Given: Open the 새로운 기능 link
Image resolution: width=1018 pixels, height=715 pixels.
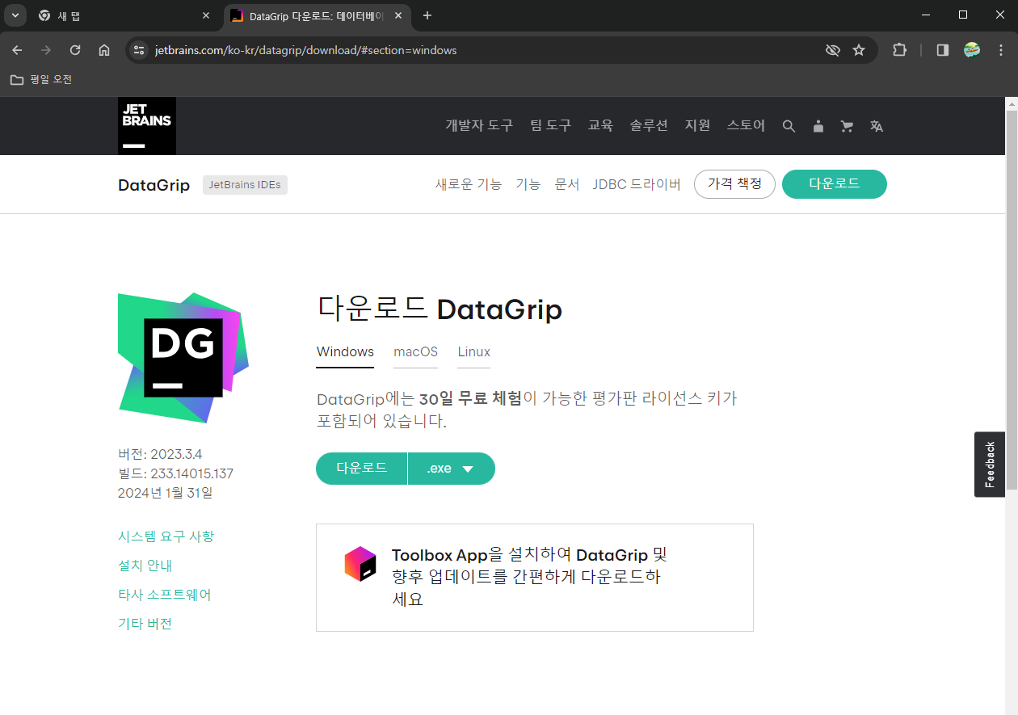Looking at the screenshot, I should pyautogui.click(x=469, y=184).
